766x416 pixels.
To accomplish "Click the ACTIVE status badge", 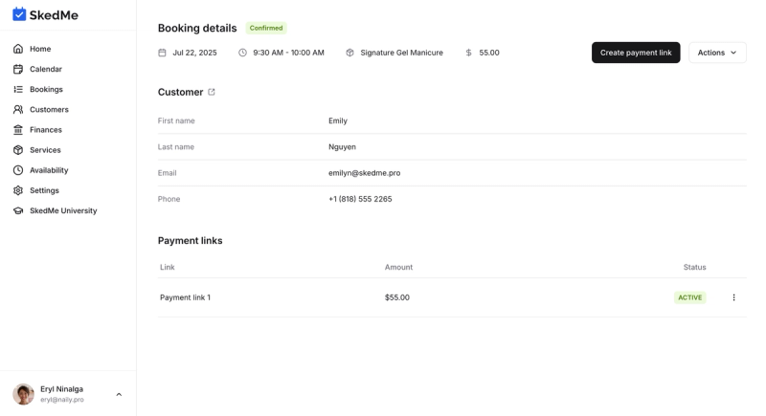I will point(689,297).
